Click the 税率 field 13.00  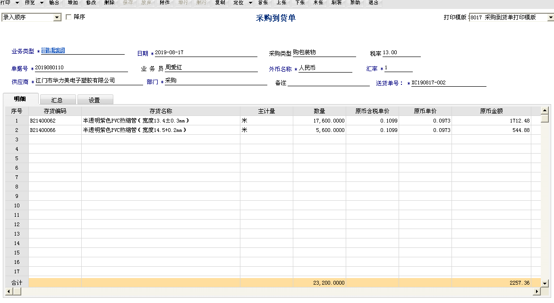(x=401, y=52)
